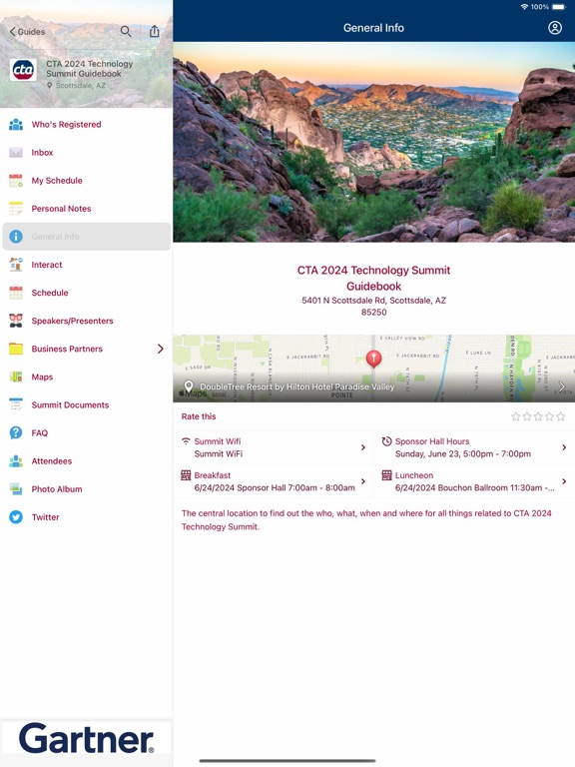Viewport: 575px width, 767px height.
Task: Select Speakers/Presenters menu item
Action: point(86,321)
